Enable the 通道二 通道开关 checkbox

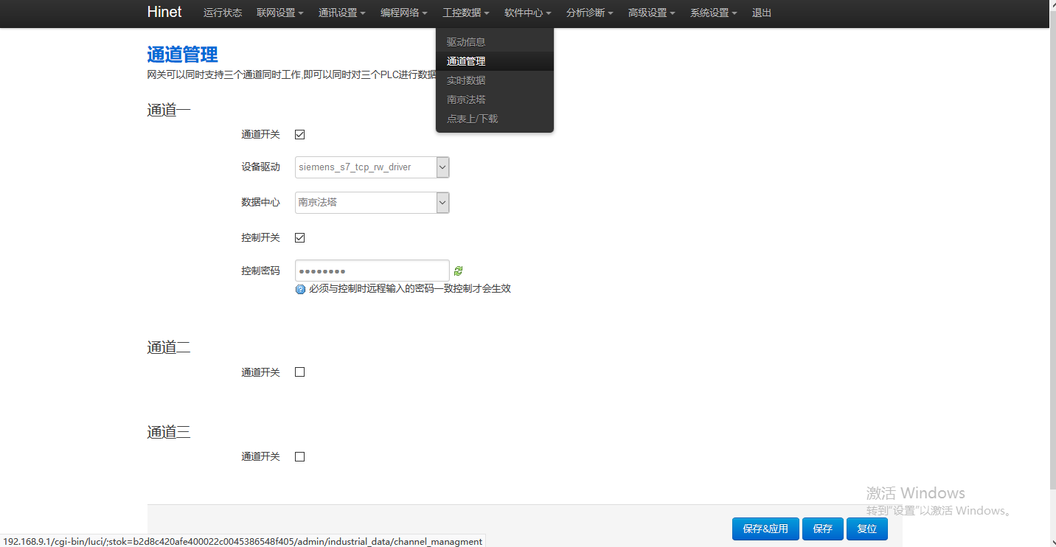(x=300, y=372)
